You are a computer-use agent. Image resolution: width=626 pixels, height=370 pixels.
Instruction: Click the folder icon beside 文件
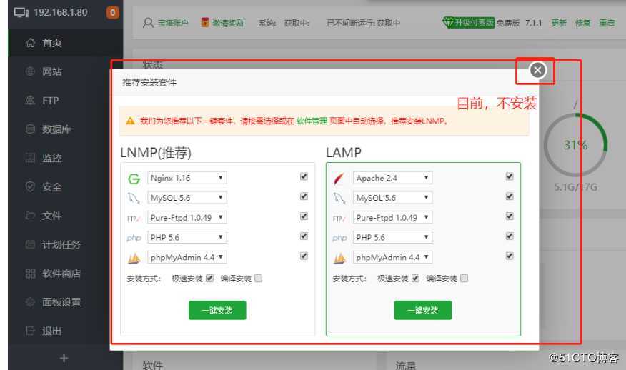pos(30,216)
